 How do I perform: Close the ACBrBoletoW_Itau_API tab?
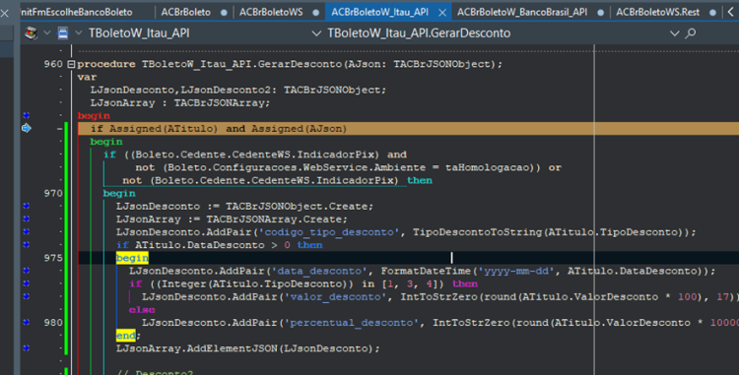(442, 13)
